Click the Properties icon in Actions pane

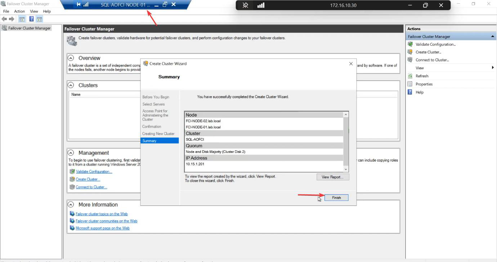point(410,84)
